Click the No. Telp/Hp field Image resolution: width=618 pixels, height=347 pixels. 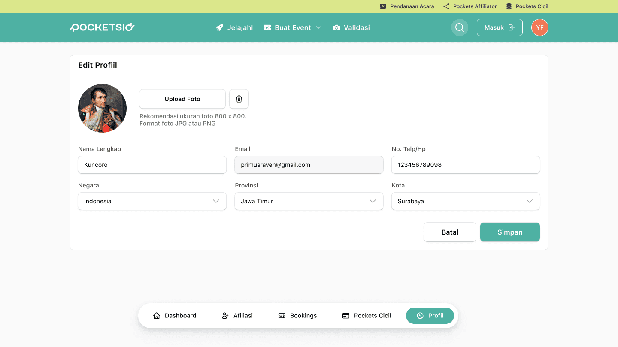[466, 165]
